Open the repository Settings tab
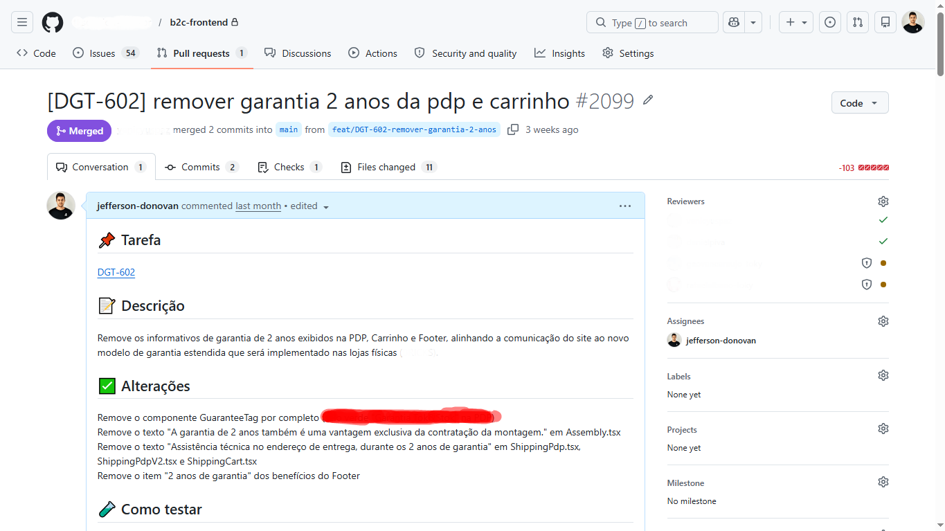 click(628, 53)
